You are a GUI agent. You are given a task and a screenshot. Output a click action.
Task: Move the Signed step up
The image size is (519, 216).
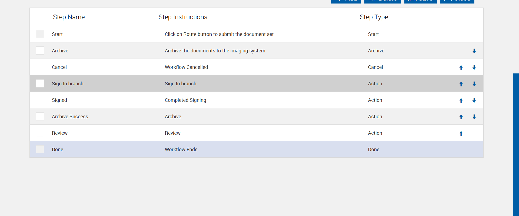tap(461, 100)
